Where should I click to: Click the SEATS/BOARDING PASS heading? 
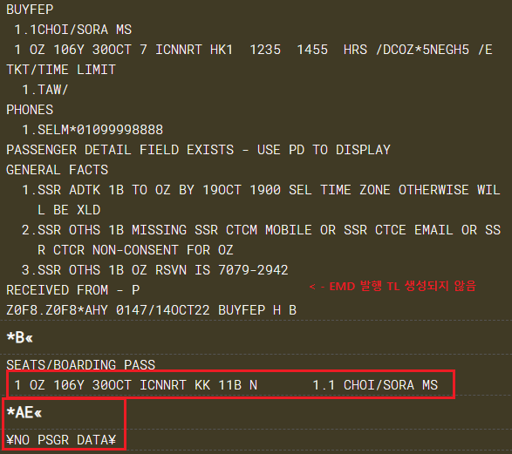pyautogui.click(x=80, y=365)
